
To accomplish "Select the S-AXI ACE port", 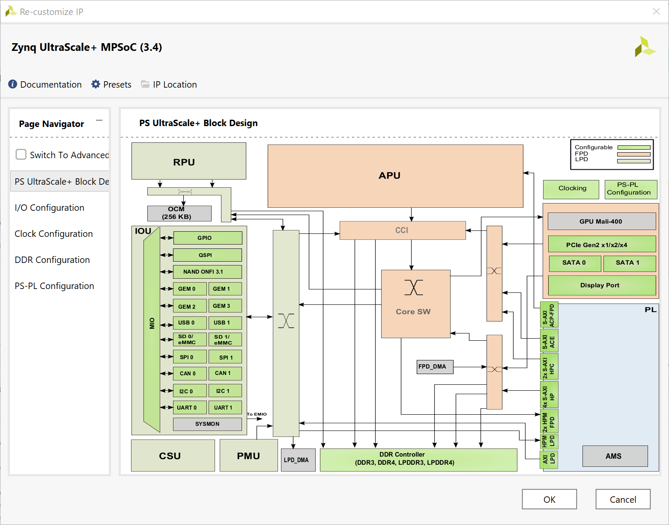I will [x=549, y=341].
